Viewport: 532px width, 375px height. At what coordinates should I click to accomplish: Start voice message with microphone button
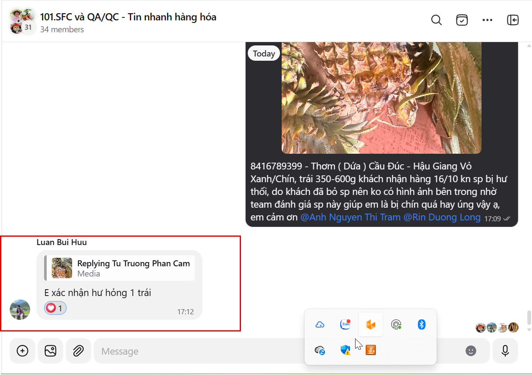(x=505, y=351)
